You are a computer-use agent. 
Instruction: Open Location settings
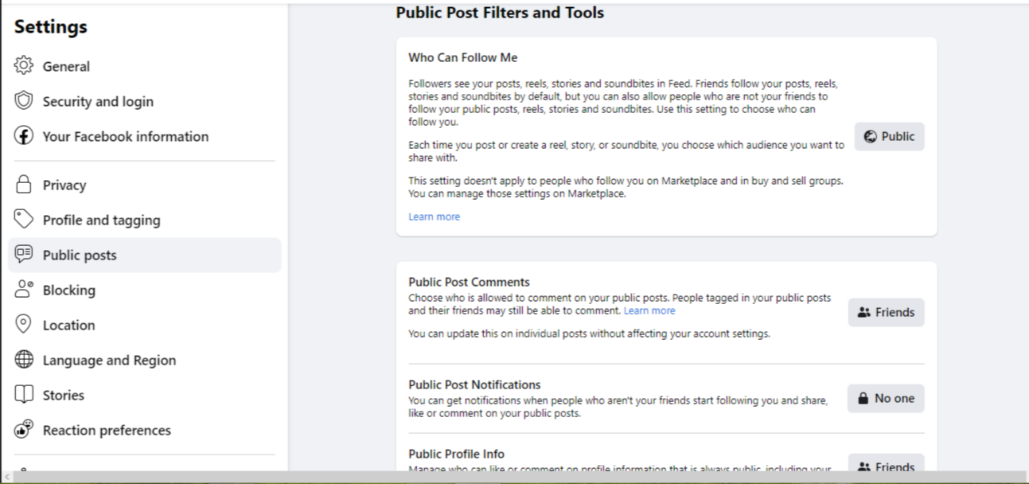click(x=144, y=325)
